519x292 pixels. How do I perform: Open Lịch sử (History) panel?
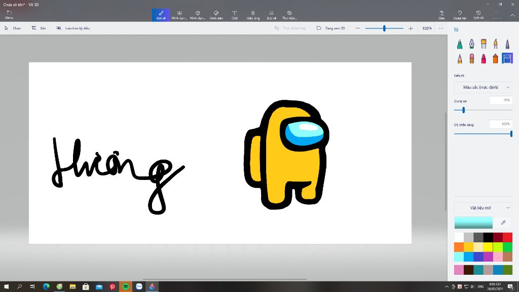pos(478,15)
